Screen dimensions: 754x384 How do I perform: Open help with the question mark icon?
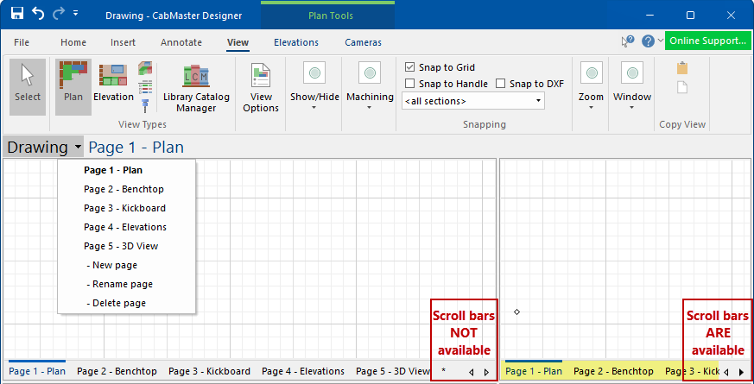coord(648,41)
